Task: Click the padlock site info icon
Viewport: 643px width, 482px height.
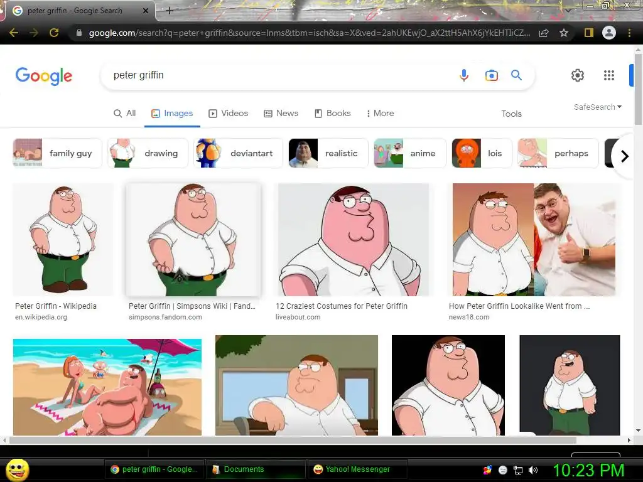Action: tap(79, 33)
